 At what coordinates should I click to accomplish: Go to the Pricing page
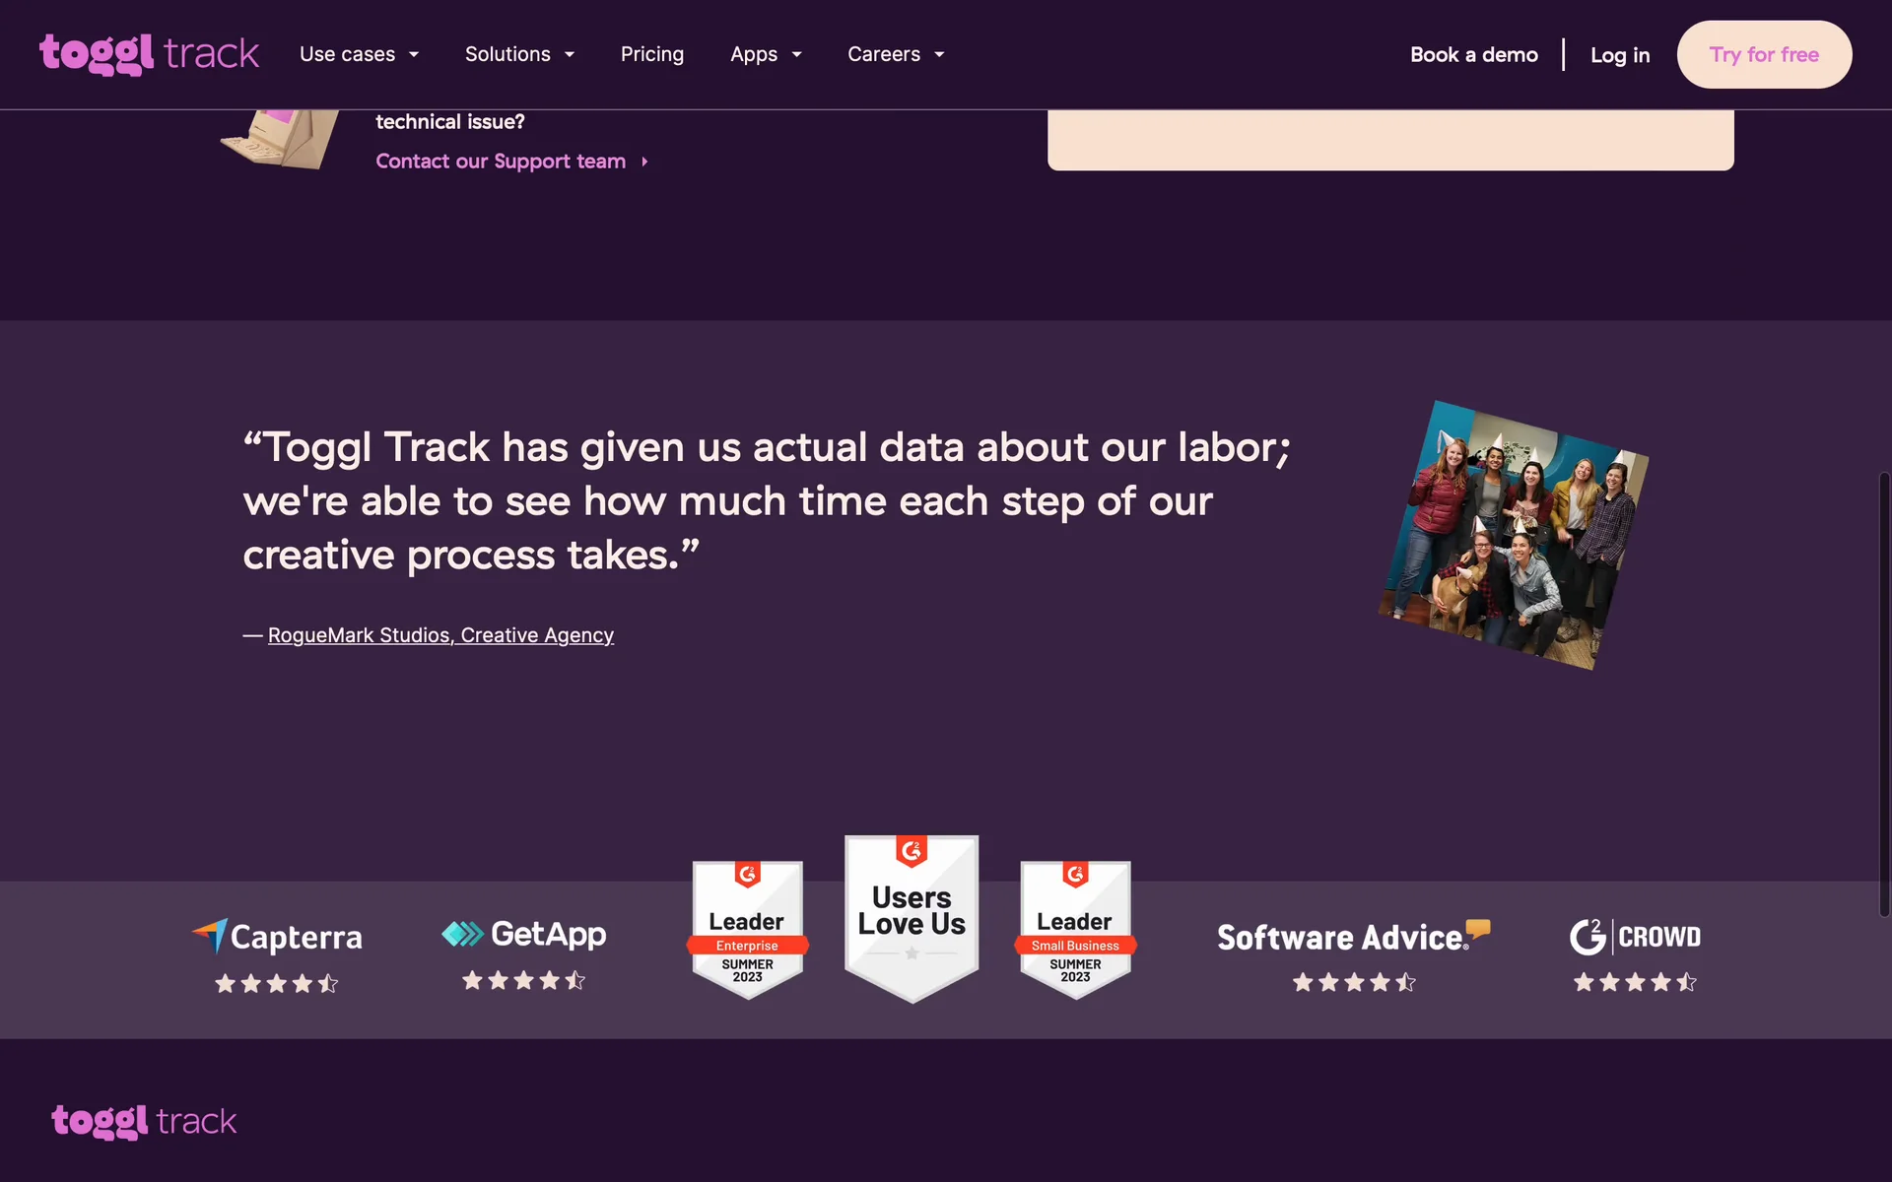[x=651, y=54]
